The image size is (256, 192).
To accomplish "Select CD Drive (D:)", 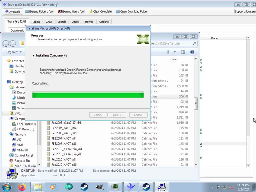I will pos(23,129).
